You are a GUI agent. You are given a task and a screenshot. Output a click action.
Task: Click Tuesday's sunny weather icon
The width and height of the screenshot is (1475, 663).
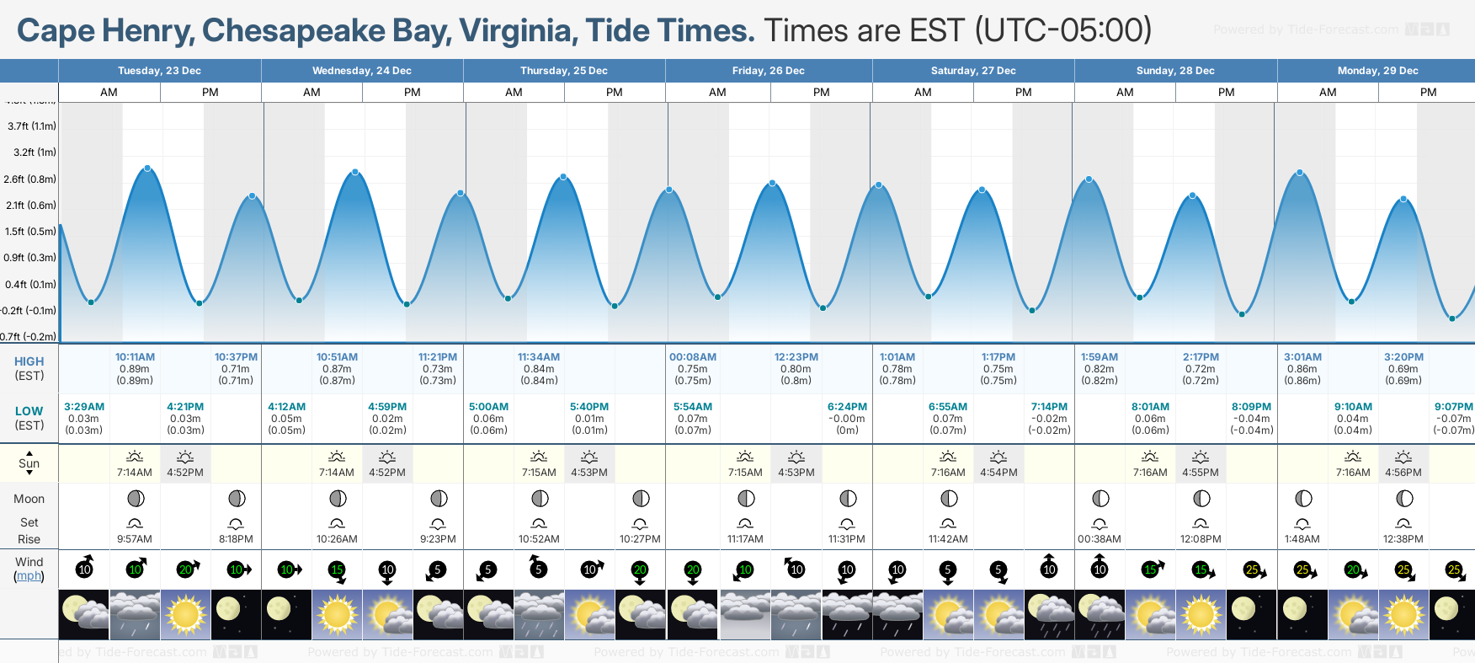coord(185,614)
